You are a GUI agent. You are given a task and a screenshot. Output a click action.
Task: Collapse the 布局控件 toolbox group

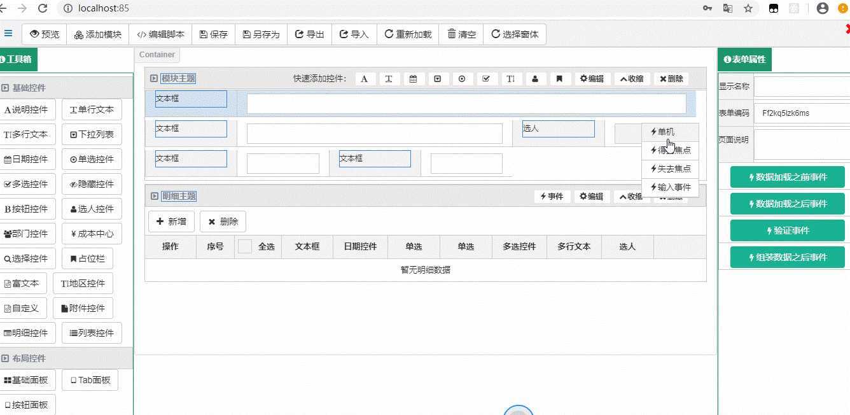[5, 358]
